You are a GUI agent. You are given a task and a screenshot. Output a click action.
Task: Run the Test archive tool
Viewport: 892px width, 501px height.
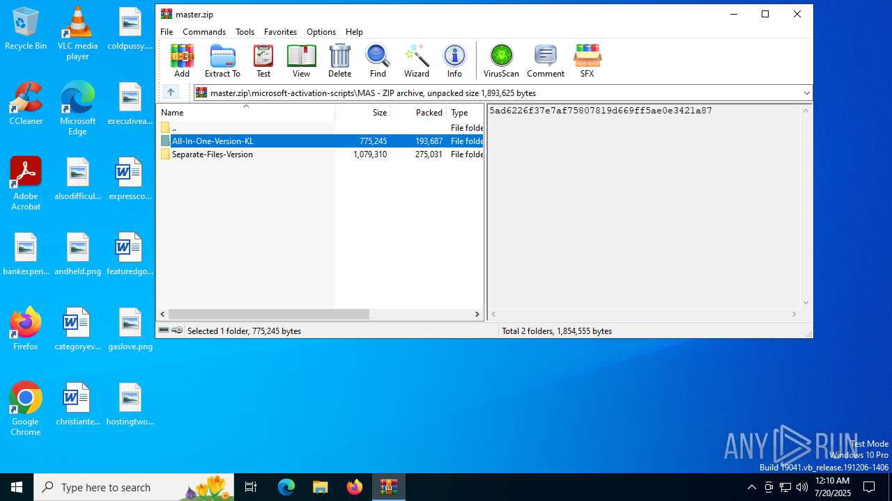[x=263, y=61]
